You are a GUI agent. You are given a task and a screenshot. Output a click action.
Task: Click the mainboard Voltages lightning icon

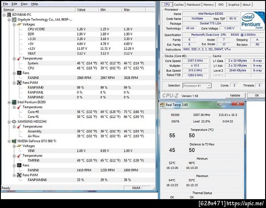point(19,24)
